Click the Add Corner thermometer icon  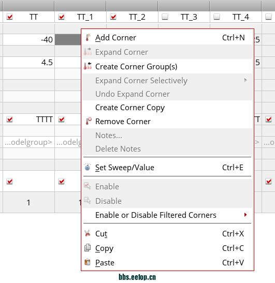(x=88, y=38)
